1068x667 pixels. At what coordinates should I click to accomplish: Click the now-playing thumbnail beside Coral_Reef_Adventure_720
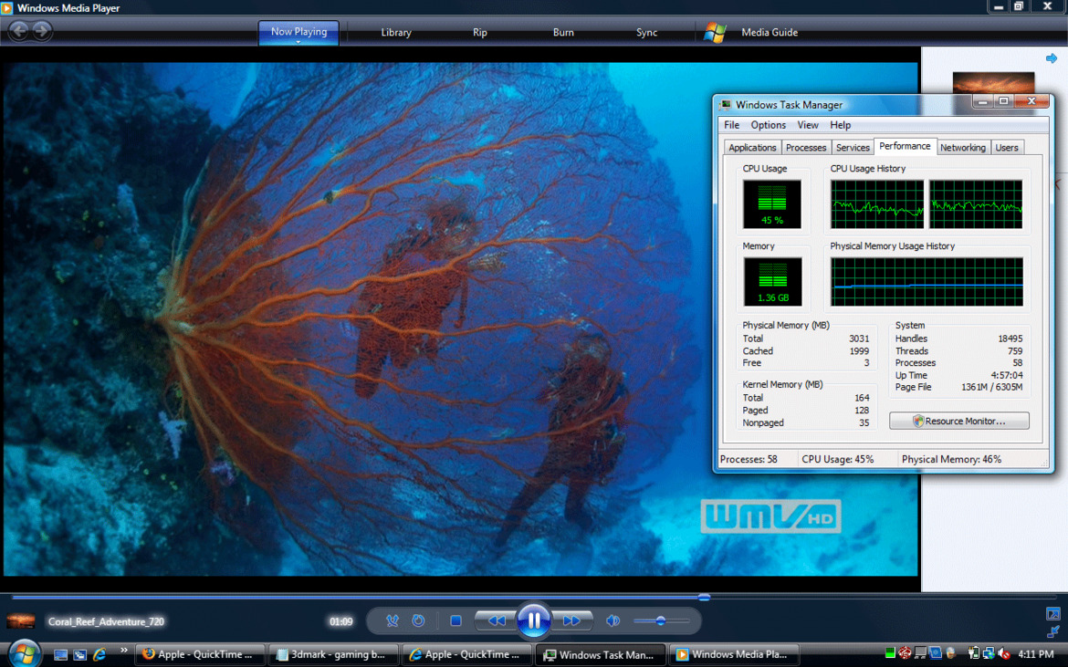point(20,621)
